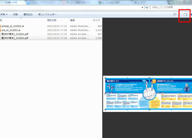192x138 pixels.
Task: Click the size value 2,433
Action: pos(99,30)
